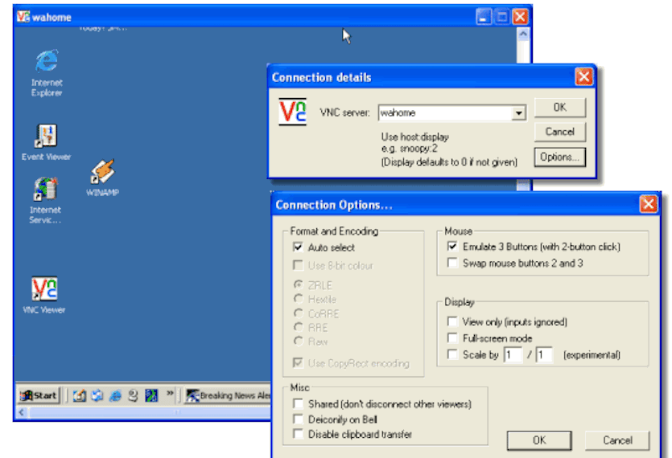Open the Internet Explorer desktop icon

tap(47, 72)
